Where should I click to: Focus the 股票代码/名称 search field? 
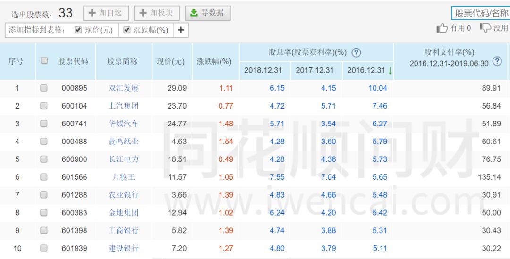coord(481,13)
